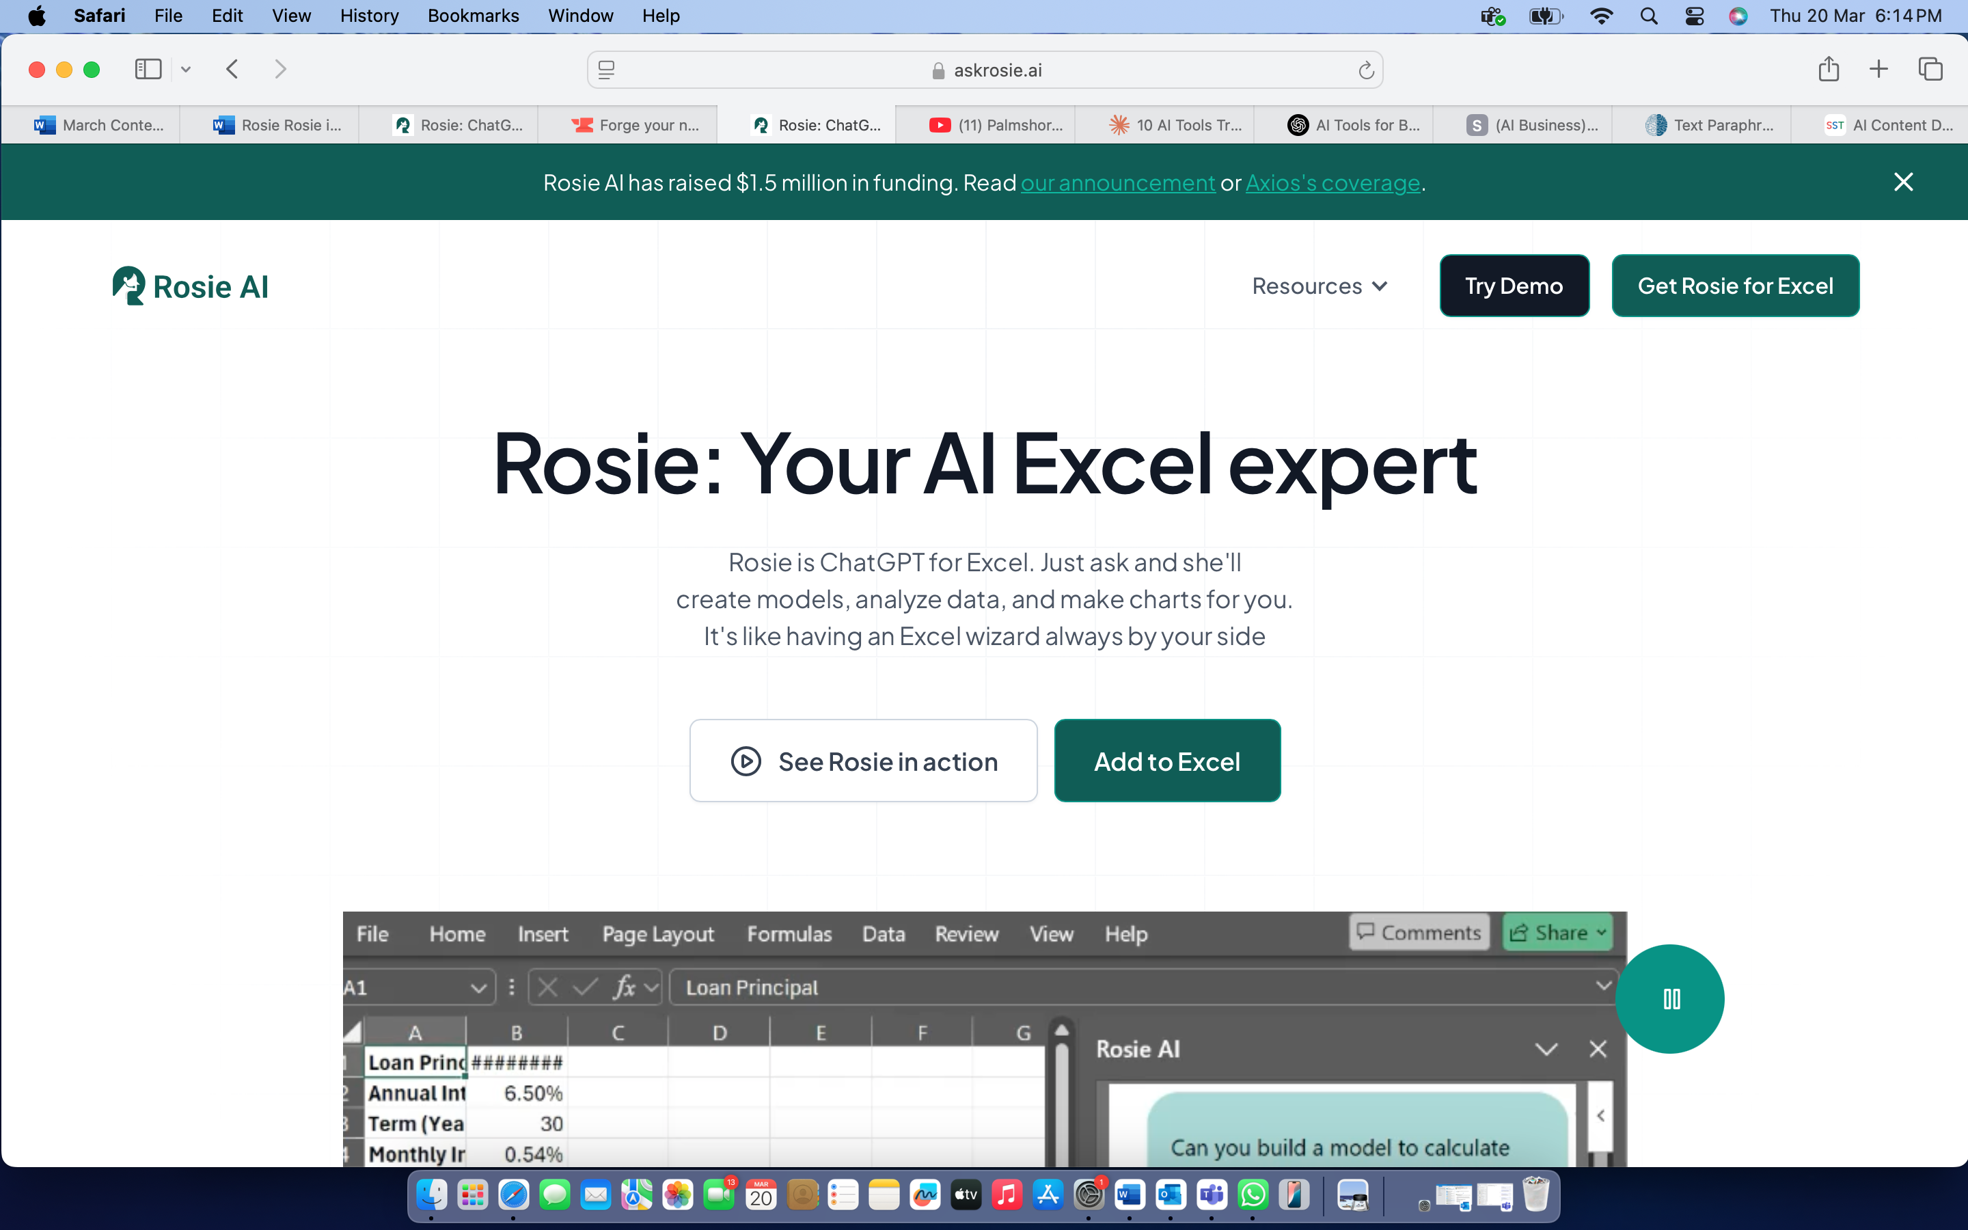
Task: Open Music from the Dock
Action: pos(1007,1194)
